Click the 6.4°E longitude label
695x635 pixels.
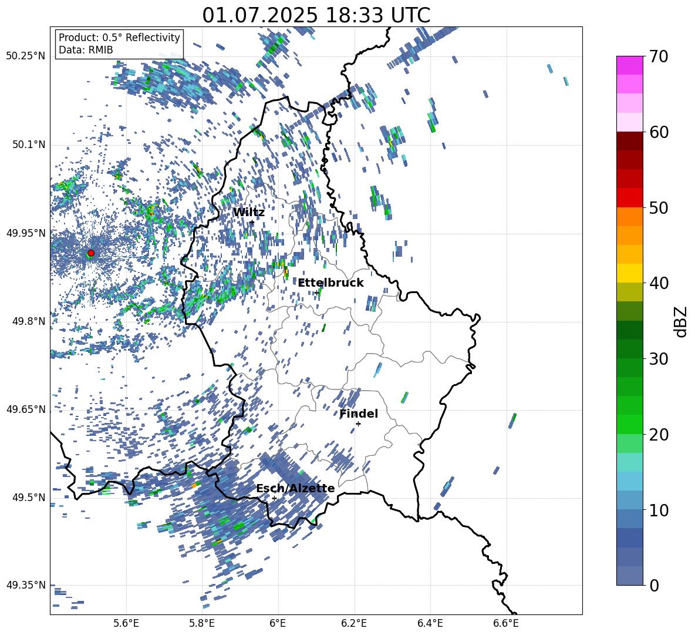point(430,623)
